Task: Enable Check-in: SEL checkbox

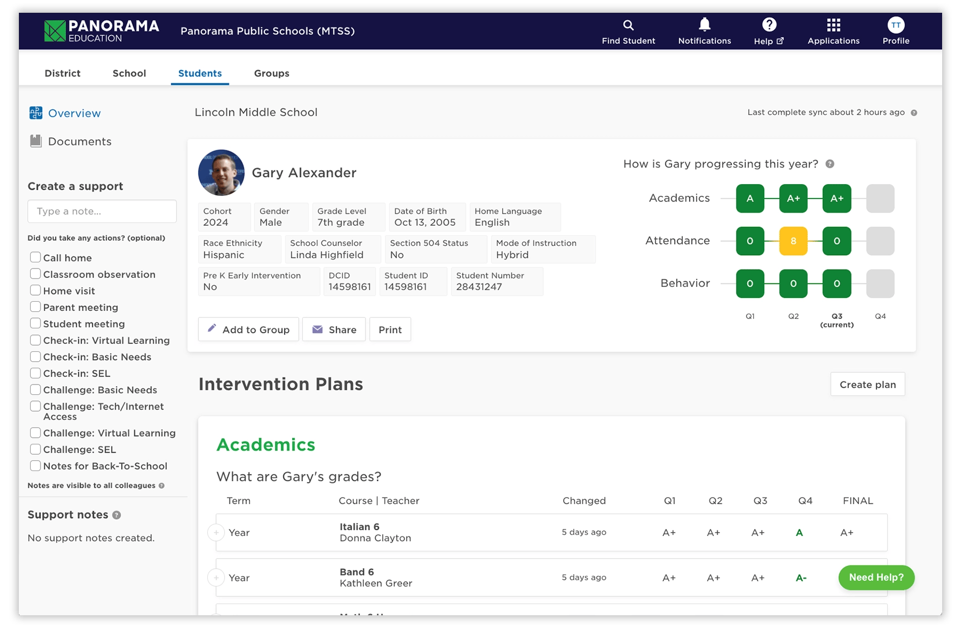Action: (35, 373)
